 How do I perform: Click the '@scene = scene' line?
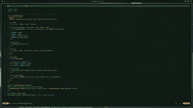[x=17, y=34]
